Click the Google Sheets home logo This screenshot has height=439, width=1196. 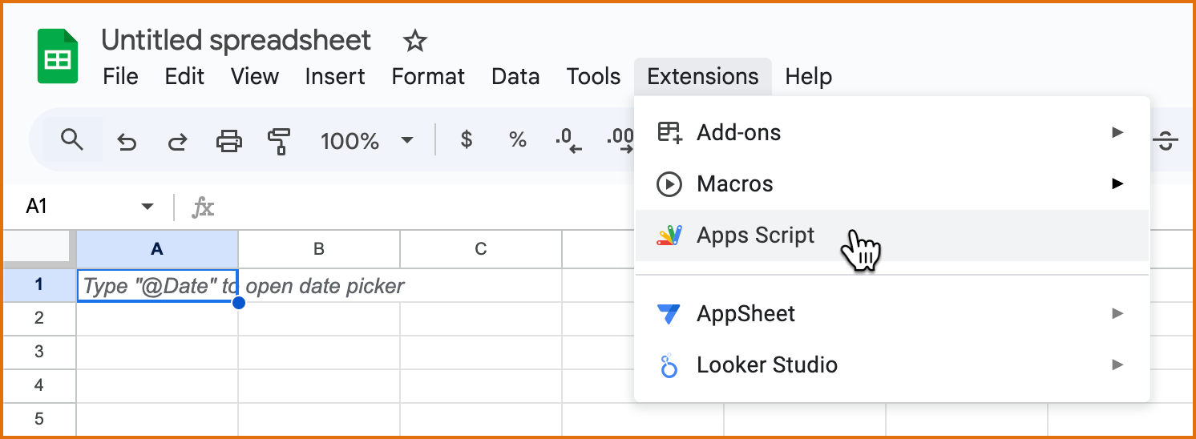pyautogui.click(x=58, y=56)
